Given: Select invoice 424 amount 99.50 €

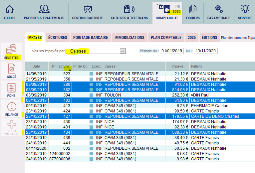Looking at the screenshot, I should [181, 111].
